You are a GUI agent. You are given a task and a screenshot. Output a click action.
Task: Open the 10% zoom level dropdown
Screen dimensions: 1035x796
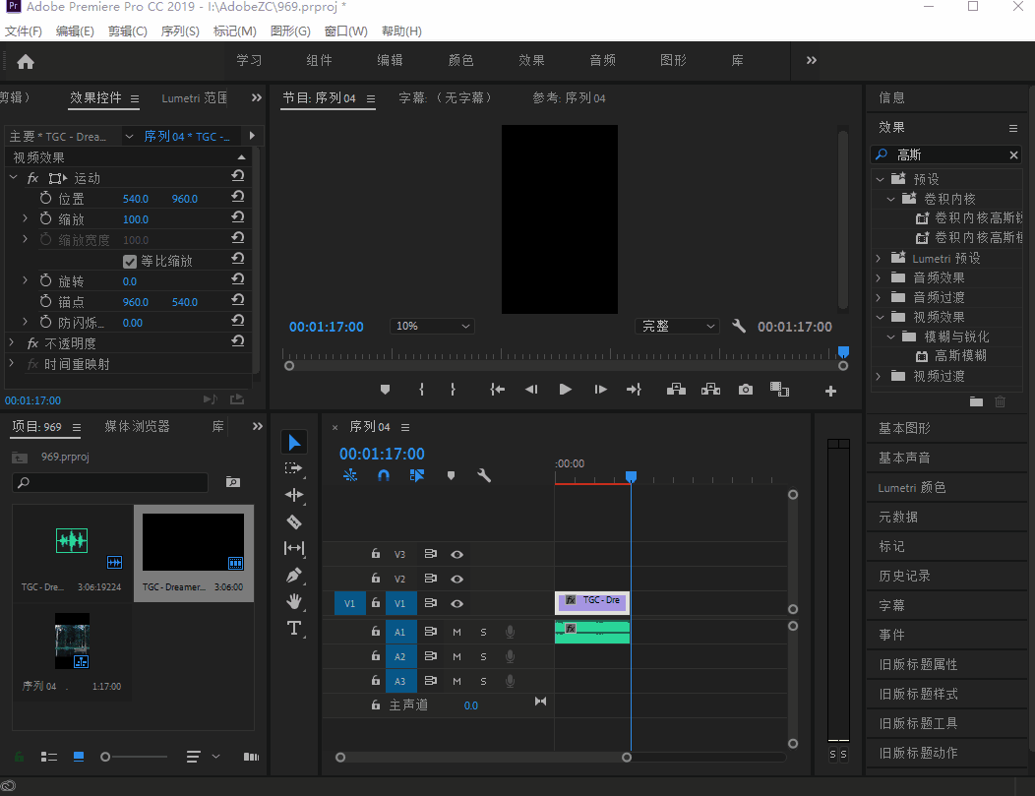(x=432, y=327)
